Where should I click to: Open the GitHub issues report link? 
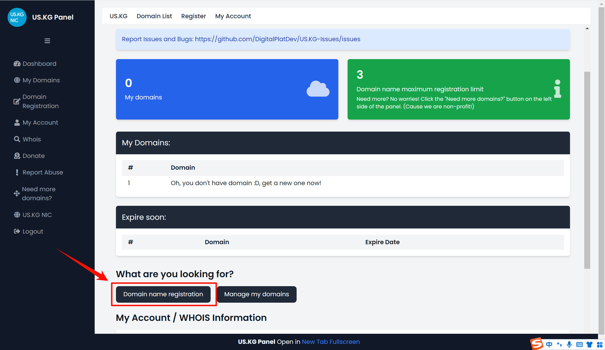click(277, 39)
